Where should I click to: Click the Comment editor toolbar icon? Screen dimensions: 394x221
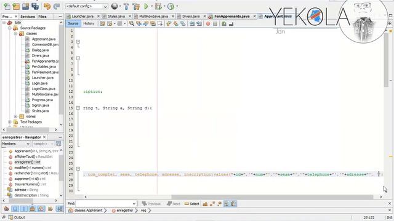[224, 23]
